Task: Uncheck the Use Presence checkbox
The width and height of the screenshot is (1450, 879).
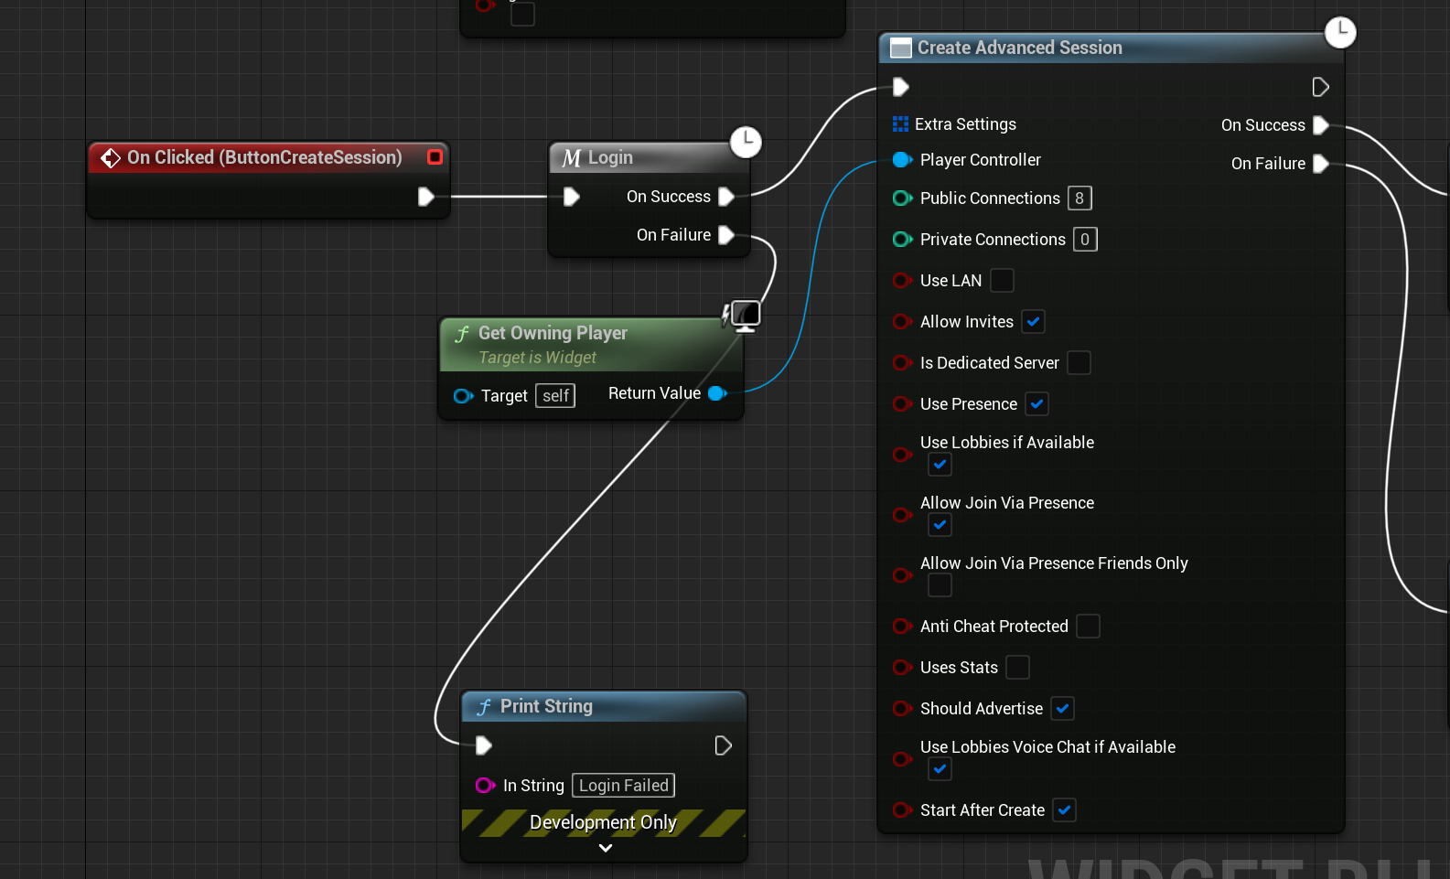Action: tap(1036, 404)
